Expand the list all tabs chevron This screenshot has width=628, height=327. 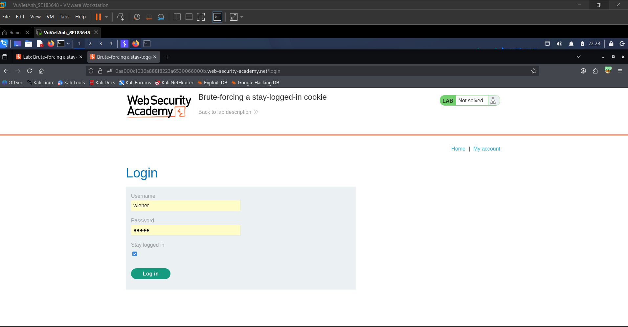tap(579, 57)
